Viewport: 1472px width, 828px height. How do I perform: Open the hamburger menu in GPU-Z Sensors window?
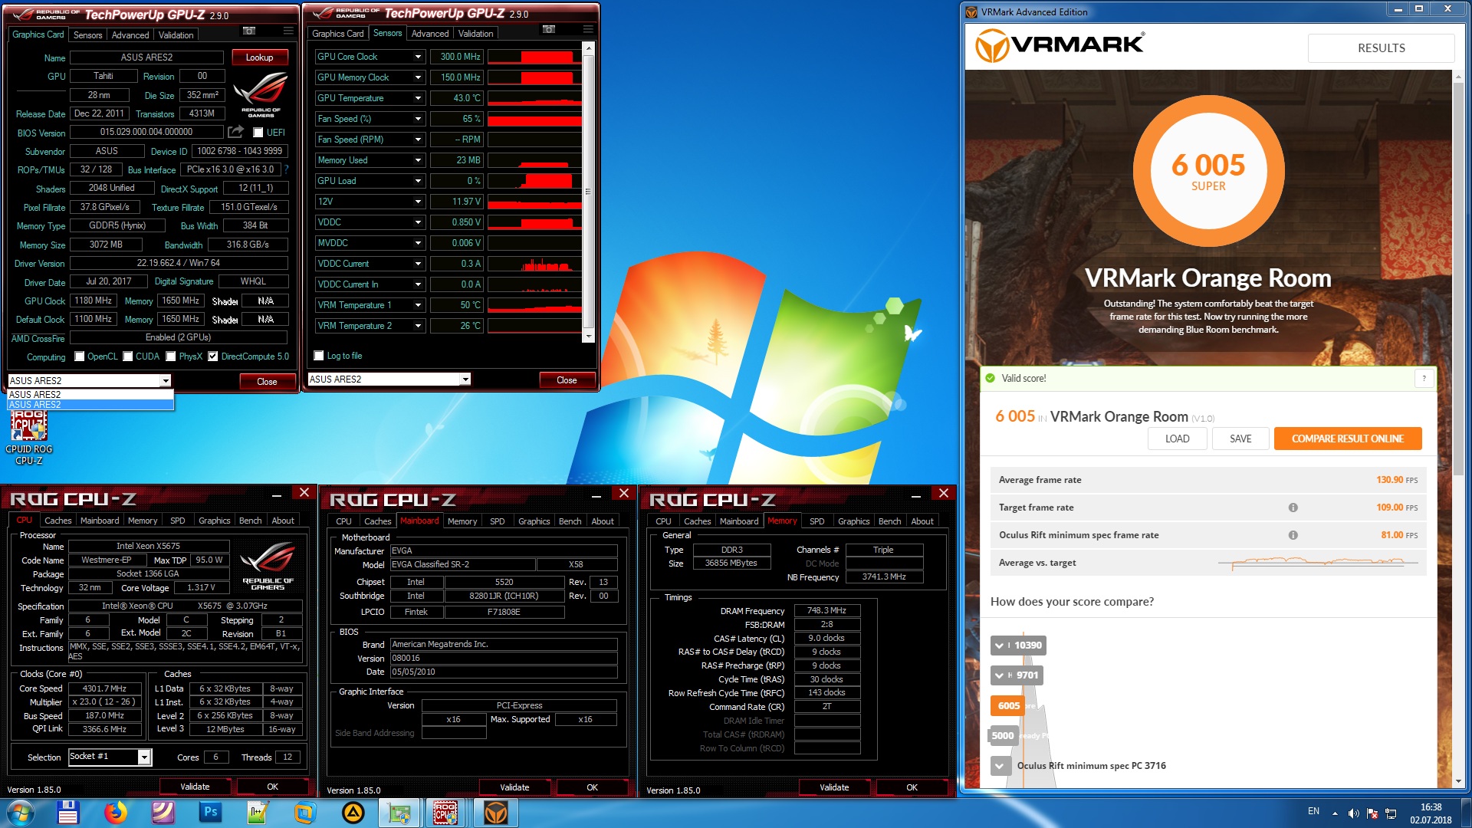click(x=588, y=29)
